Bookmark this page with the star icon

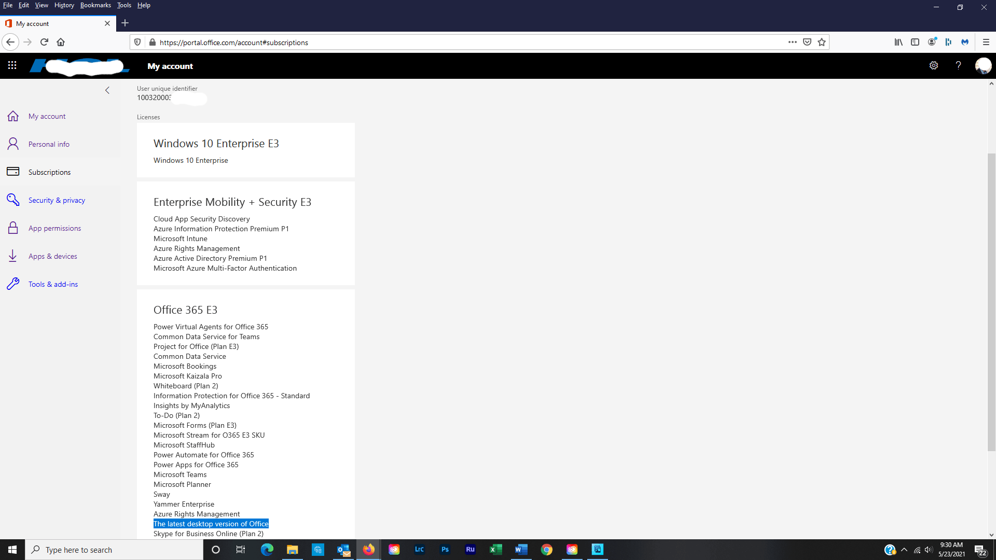pyautogui.click(x=822, y=42)
